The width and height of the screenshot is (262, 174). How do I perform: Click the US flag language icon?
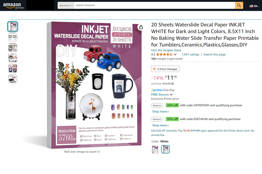(251, 6)
